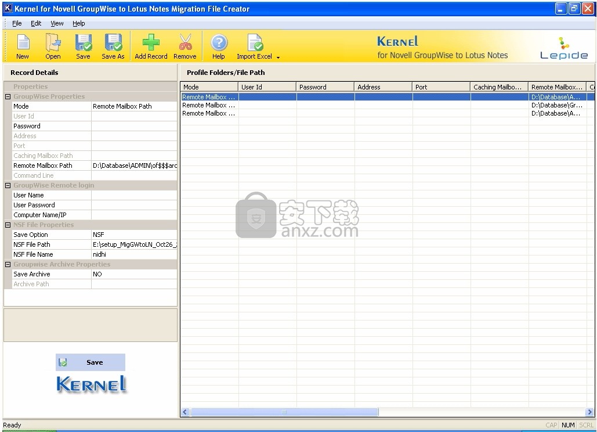Click the application icon in title bar
The width and height of the screenshot is (597, 432).
(x=8, y=8)
